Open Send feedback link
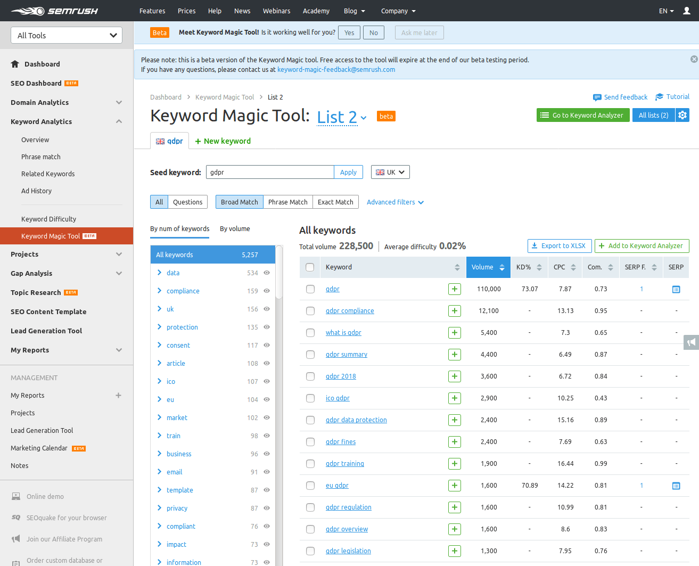699x566 pixels. [x=620, y=97]
